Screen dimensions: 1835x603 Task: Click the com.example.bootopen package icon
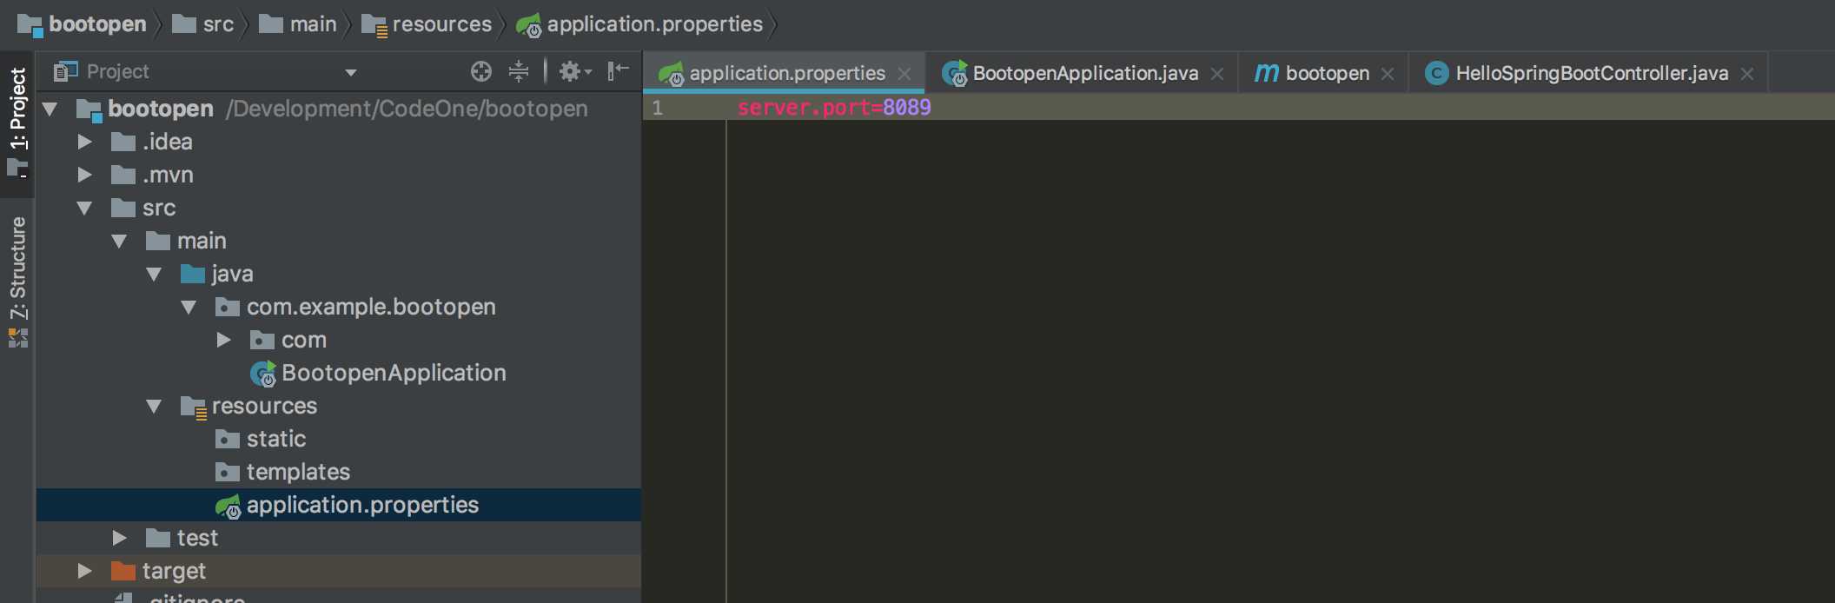click(x=228, y=307)
